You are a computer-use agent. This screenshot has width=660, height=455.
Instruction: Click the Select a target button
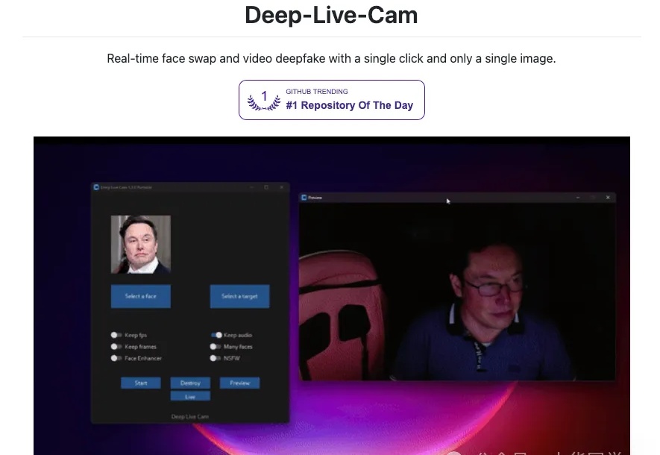(238, 296)
